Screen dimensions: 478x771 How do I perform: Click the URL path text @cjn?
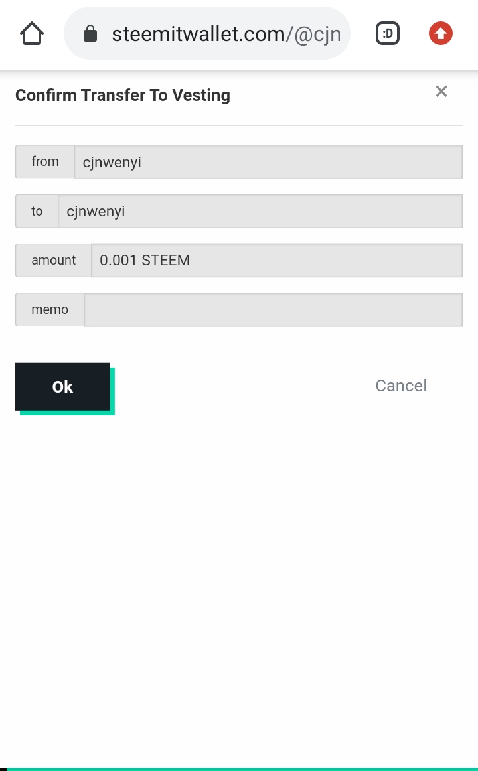pos(317,34)
